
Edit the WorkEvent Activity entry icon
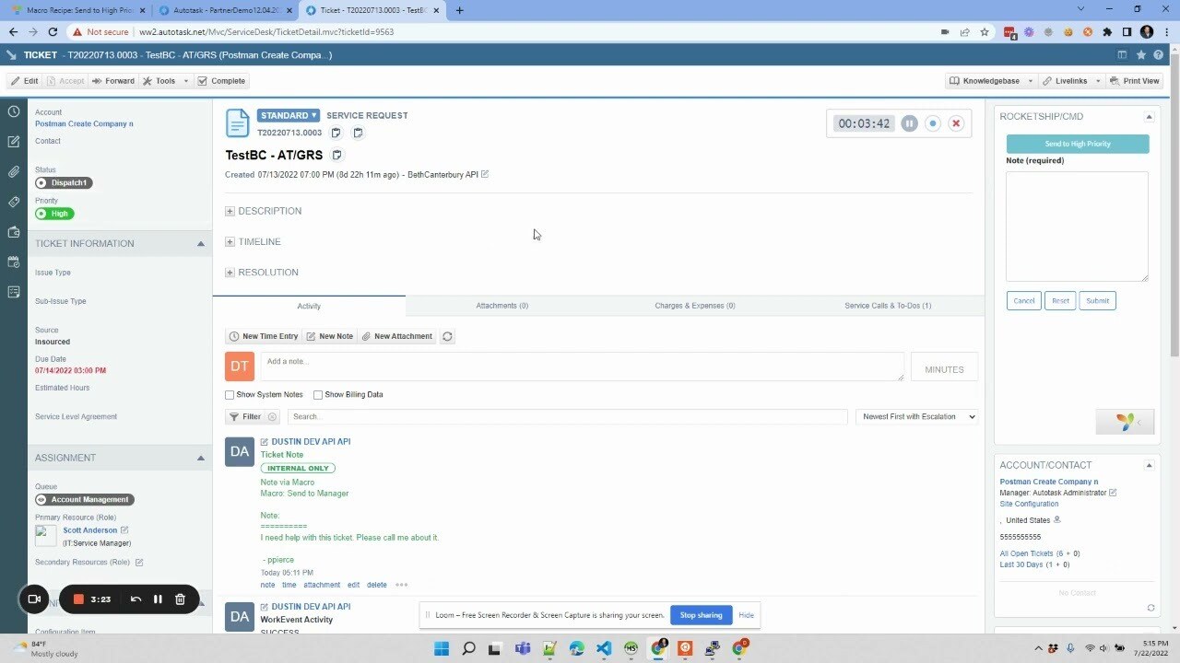pos(265,607)
